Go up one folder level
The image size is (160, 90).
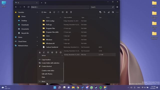tap(24, 7)
